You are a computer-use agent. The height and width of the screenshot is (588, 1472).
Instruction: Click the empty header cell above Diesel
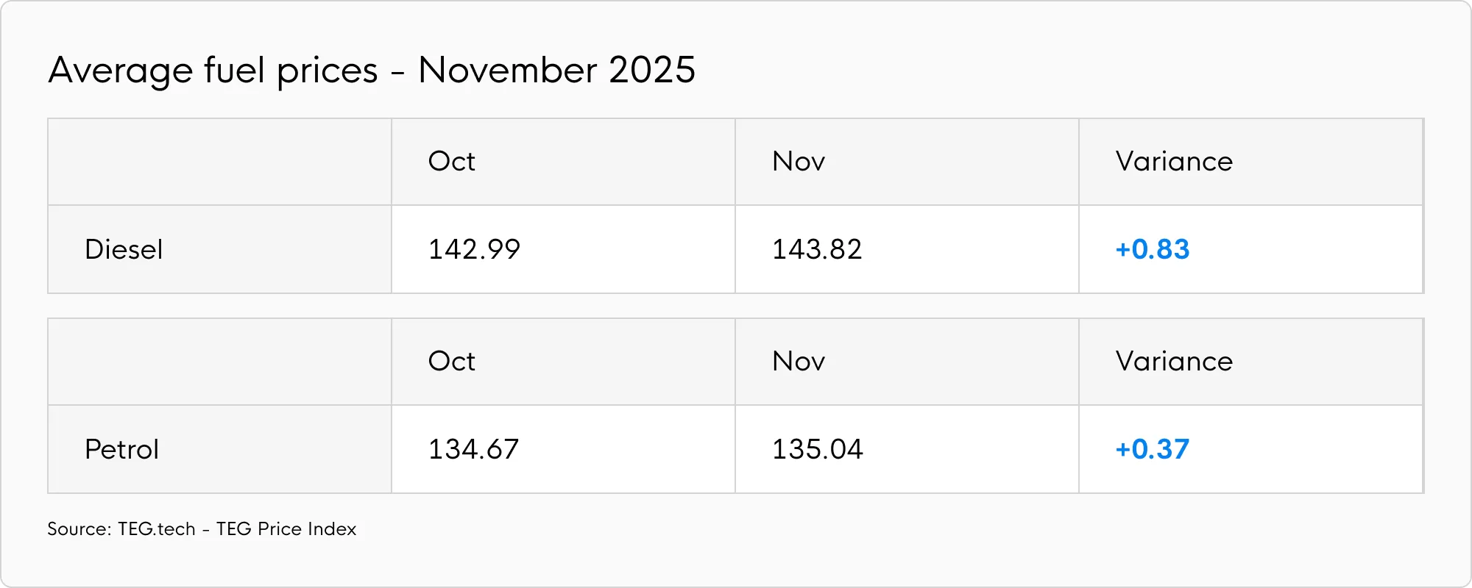(219, 162)
